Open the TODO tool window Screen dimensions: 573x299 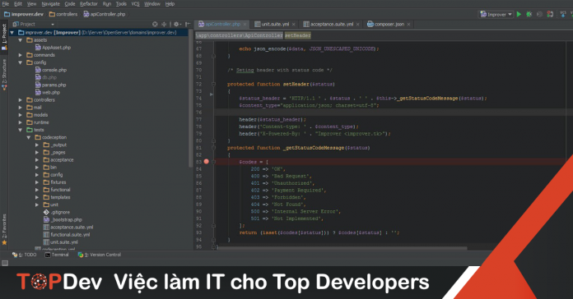[24, 255]
